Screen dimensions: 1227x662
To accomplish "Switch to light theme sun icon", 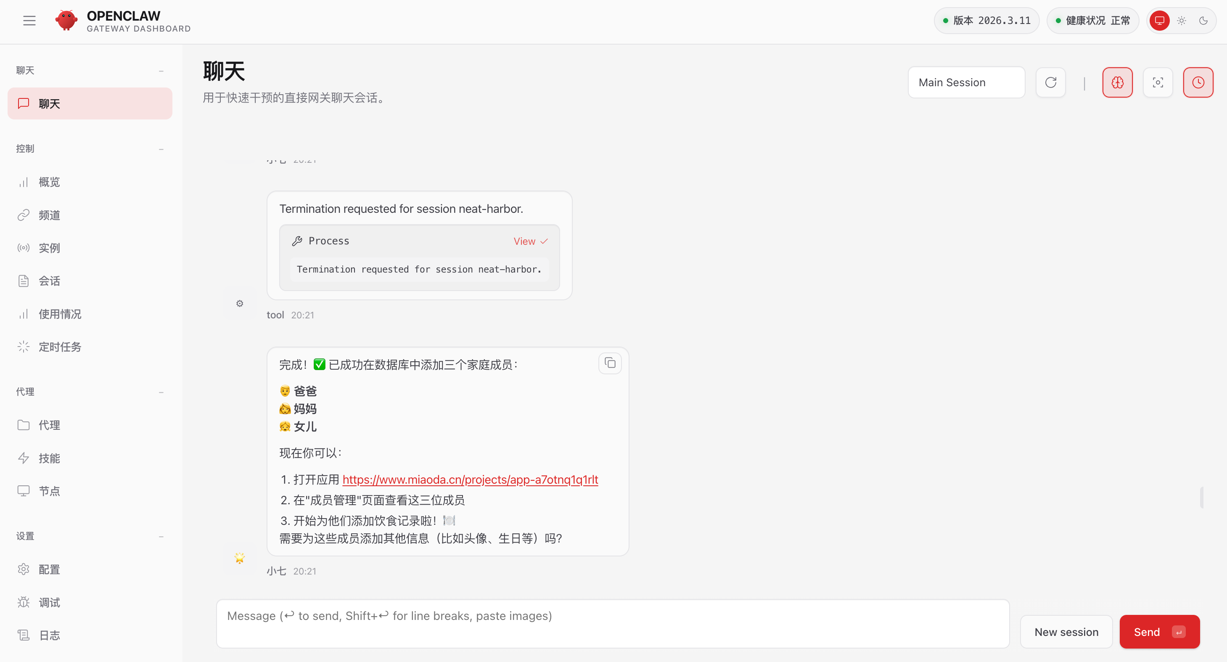I will [x=1181, y=21].
